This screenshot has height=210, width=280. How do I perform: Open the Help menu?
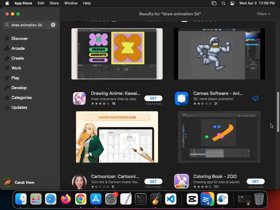click(x=87, y=3)
